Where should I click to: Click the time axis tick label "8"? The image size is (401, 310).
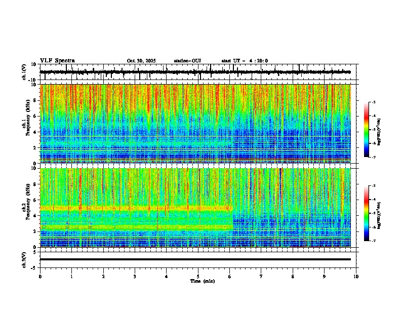293,277
